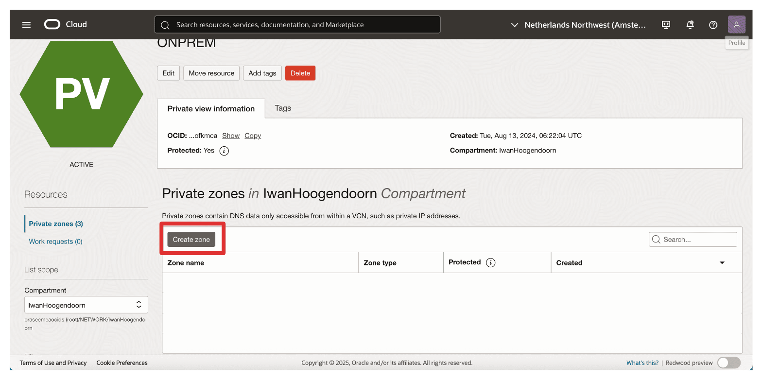Click the PV hexagon resource icon
762x380 pixels.
click(x=81, y=94)
